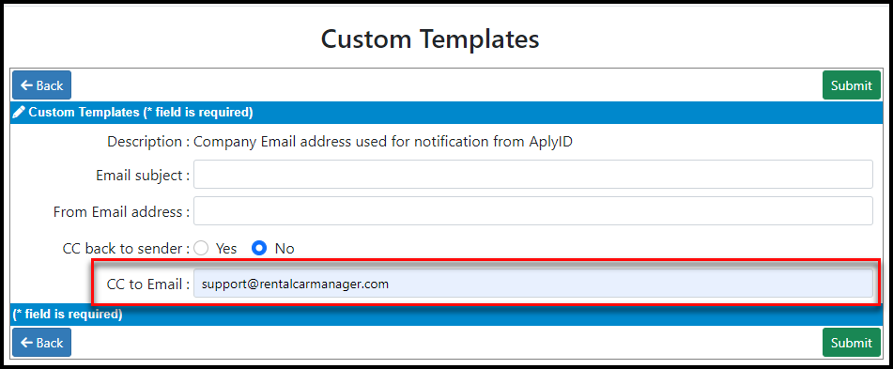Click the bottom Back button

tap(41, 342)
